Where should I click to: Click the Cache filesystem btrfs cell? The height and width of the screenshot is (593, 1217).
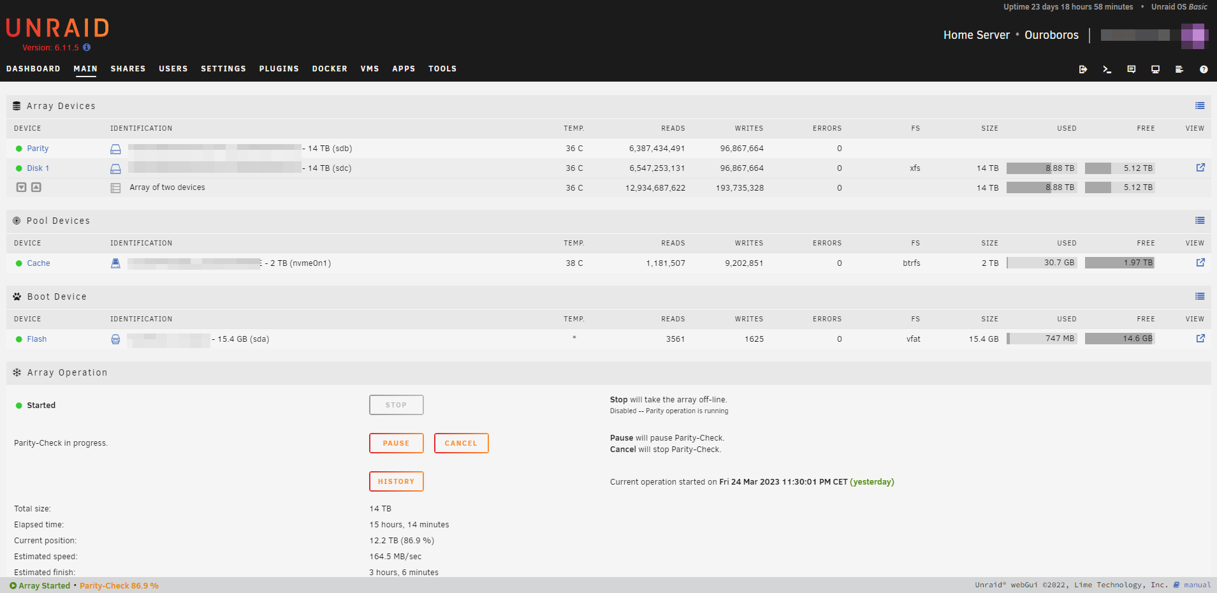click(911, 263)
